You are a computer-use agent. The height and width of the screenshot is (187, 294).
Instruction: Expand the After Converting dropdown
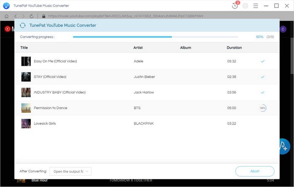(71, 171)
